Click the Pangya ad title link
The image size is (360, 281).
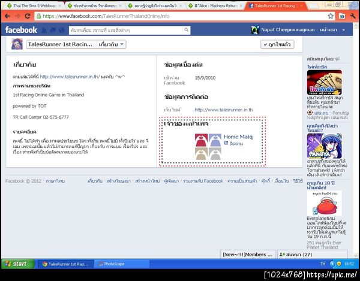[322, 128]
